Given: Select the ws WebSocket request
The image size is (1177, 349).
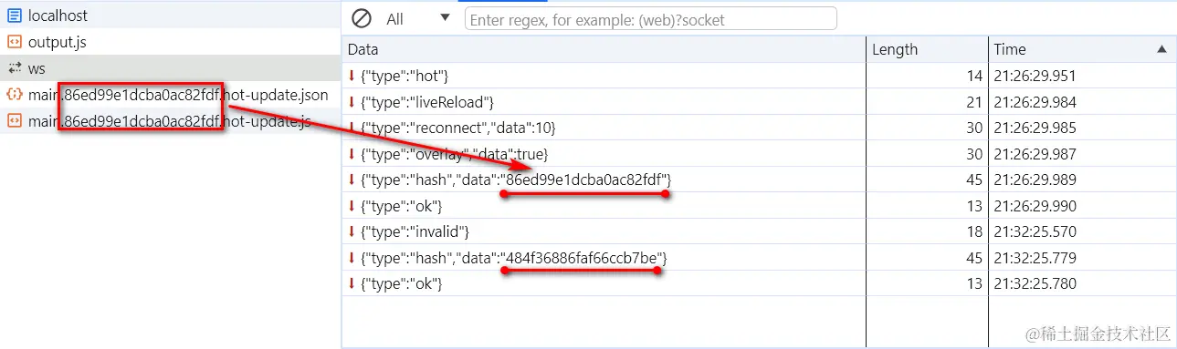Looking at the screenshot, I should point(171,68).
